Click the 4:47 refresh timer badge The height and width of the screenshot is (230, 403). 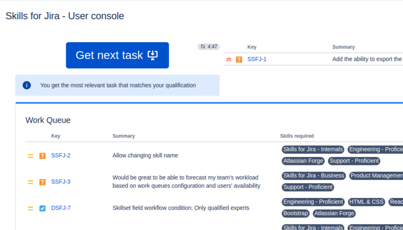pos(208,47)
